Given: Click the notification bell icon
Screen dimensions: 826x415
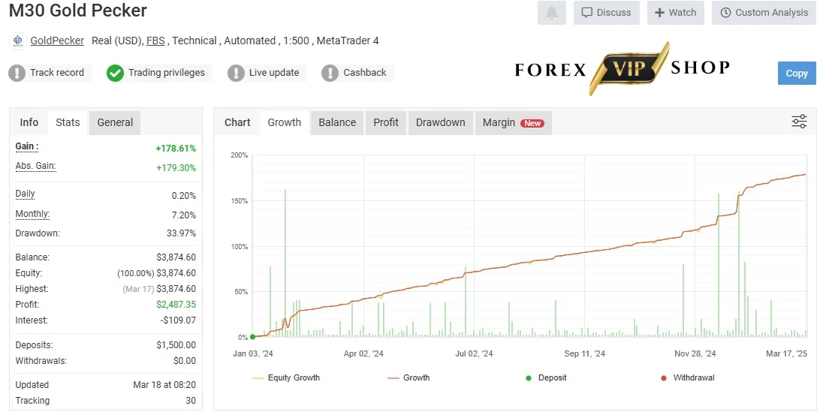Looking at the screenshot, I should (552, 13).
